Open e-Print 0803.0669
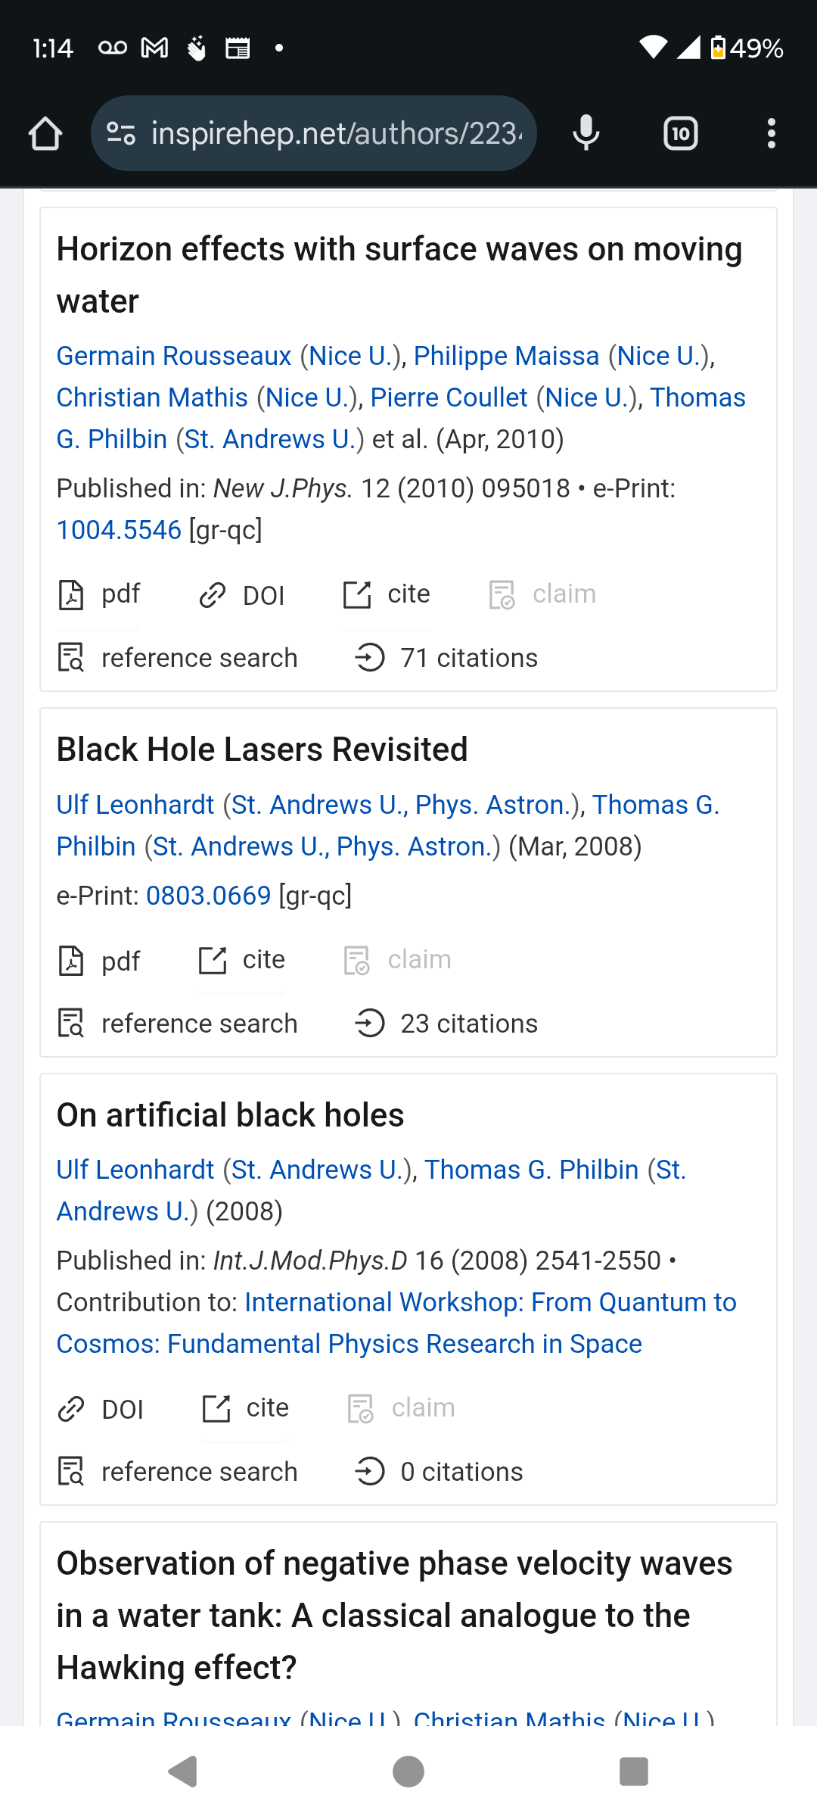The image size is (817, 1817). point(208,896)
